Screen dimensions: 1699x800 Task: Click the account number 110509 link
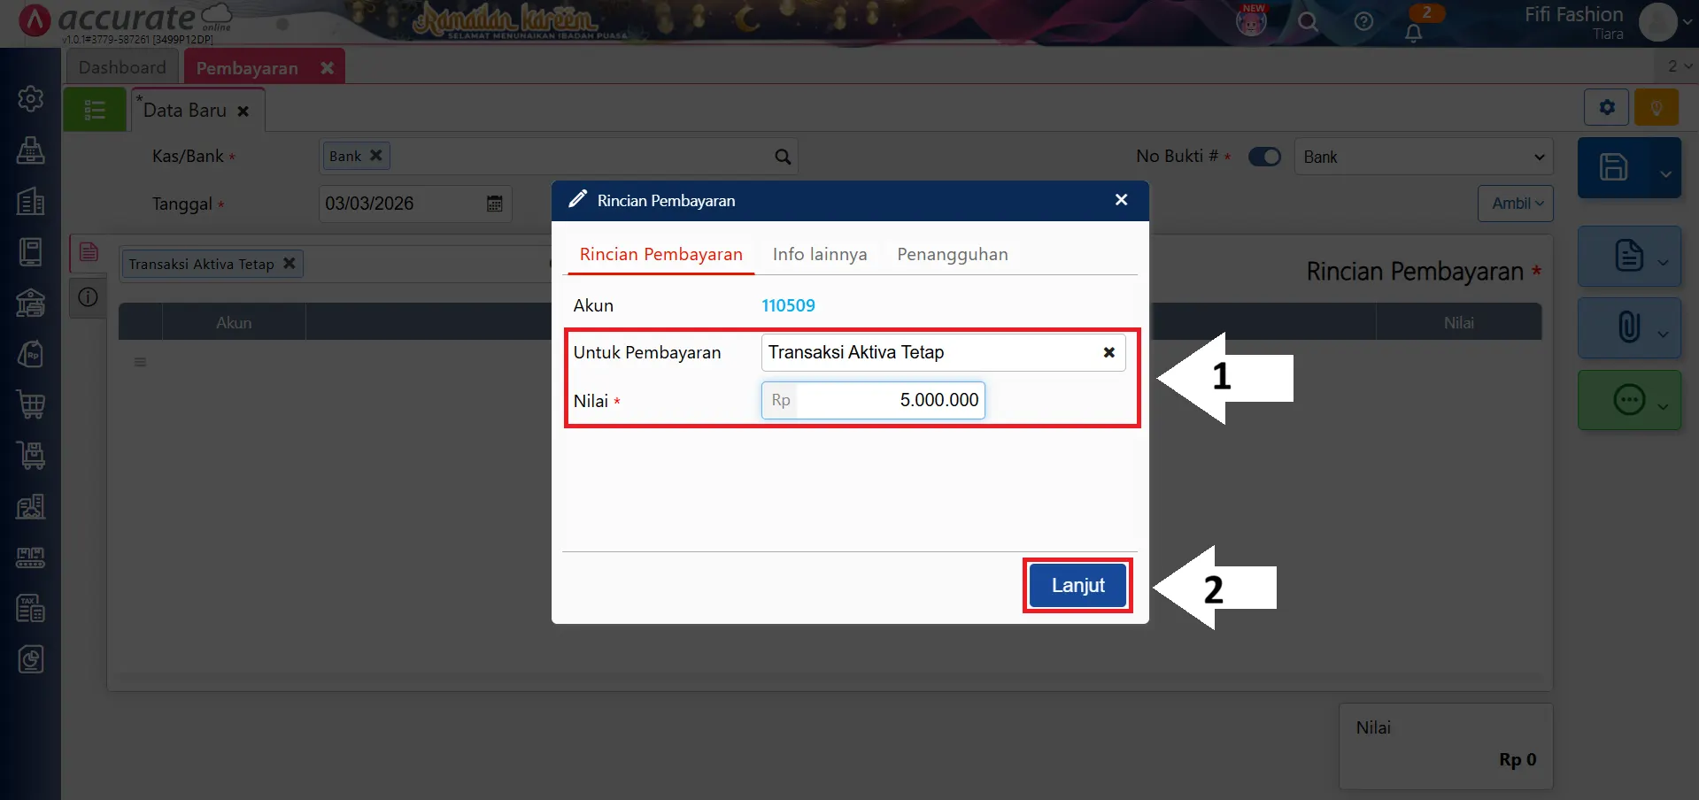point(788,305)
